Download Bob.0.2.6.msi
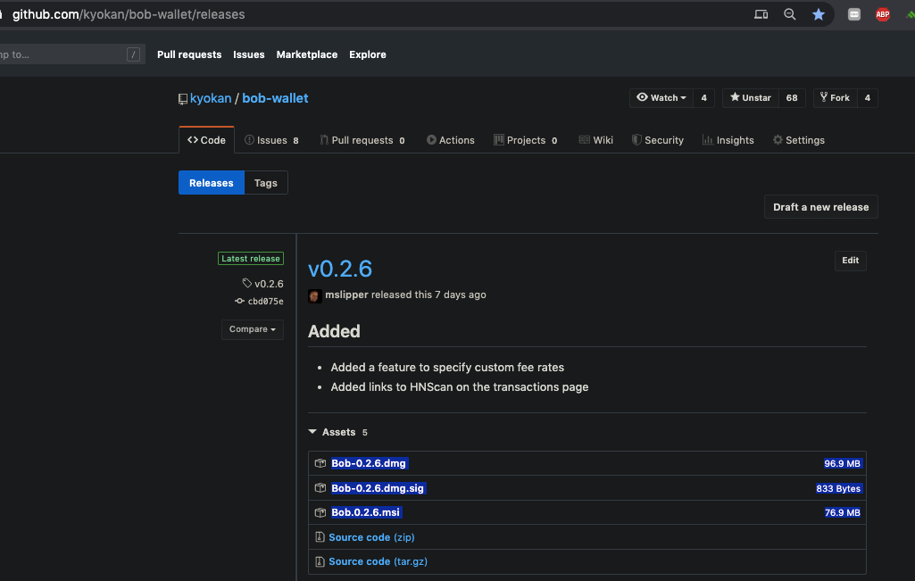Screen dimensions: 915x581 365,512
